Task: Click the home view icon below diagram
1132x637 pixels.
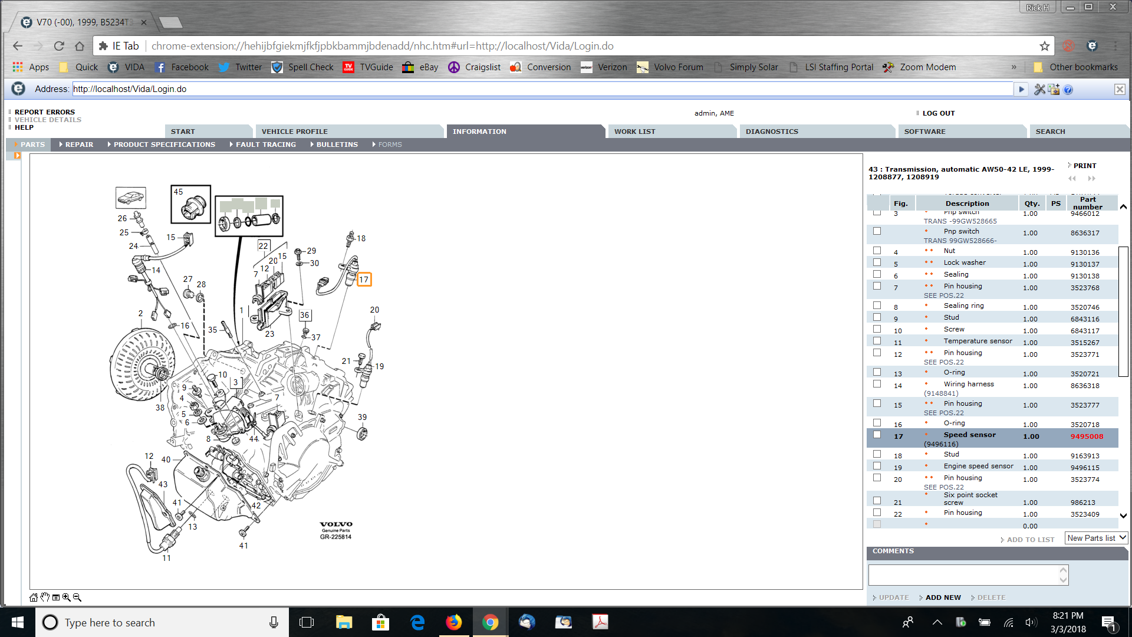Action: (x=33, y=597)
